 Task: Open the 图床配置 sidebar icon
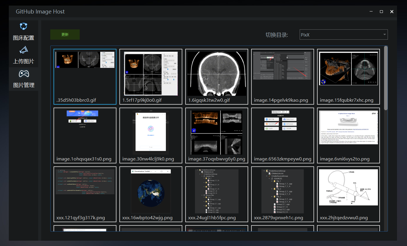(x=24, y=26)
